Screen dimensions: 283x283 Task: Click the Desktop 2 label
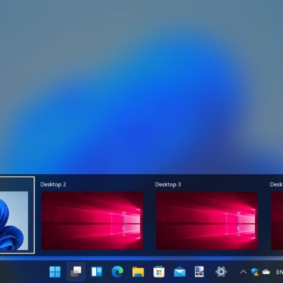point(53,185)
